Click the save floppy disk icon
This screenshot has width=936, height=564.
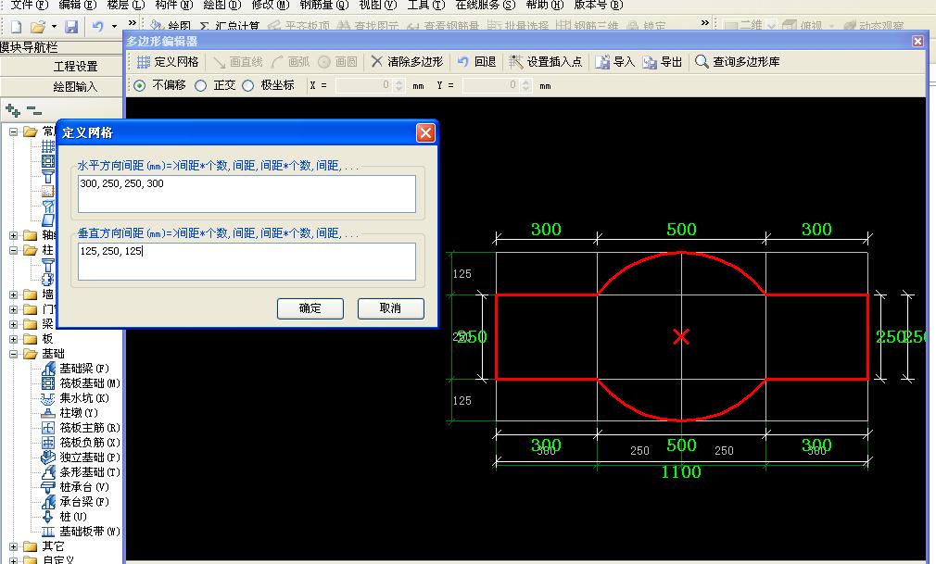[71, 27]
